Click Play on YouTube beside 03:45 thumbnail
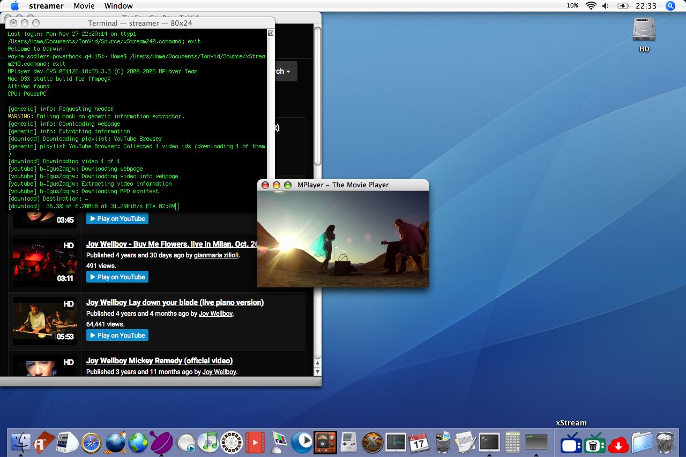This screenshot has width=686, height=457. [x=117, y=219]
